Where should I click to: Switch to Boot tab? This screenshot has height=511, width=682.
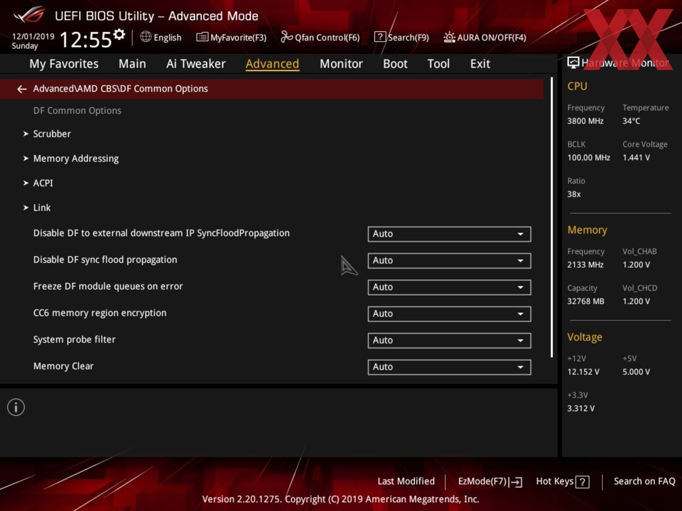coord(395,64)
